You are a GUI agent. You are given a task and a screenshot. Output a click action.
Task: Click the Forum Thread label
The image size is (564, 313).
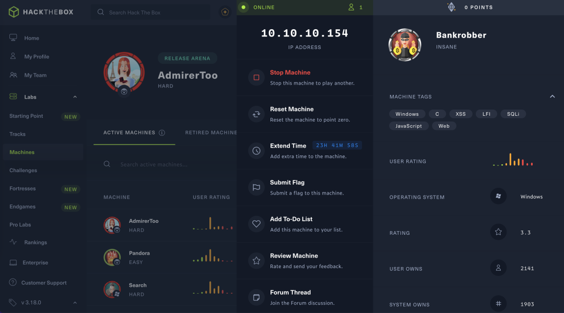(290, 292)
